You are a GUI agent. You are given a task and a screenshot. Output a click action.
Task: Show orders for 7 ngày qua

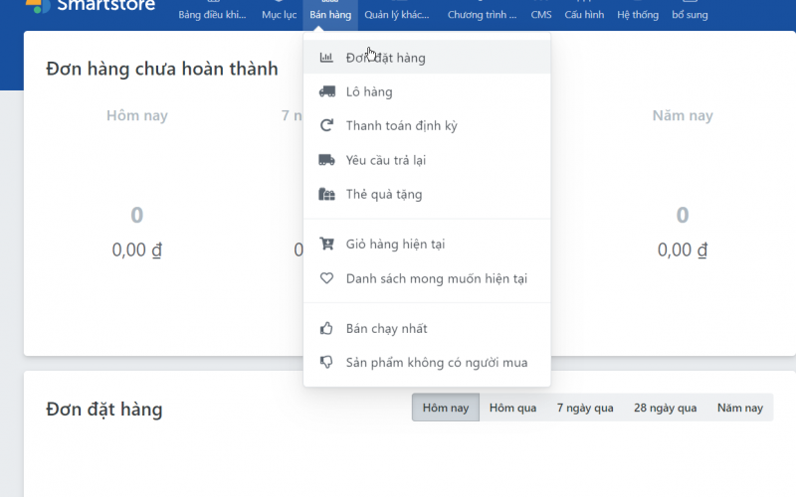(585, 408)
